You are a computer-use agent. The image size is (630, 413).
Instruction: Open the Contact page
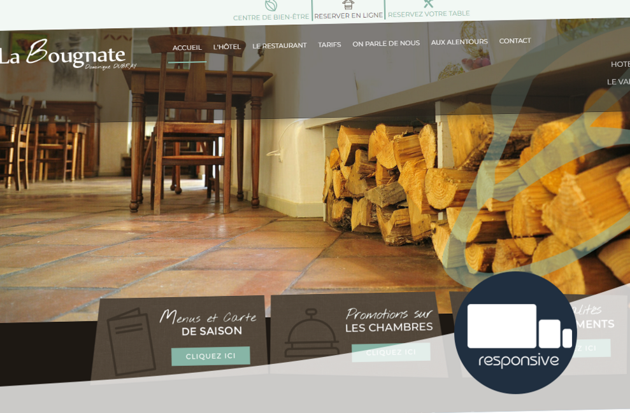pyautogui.click(x=515, y=41)
